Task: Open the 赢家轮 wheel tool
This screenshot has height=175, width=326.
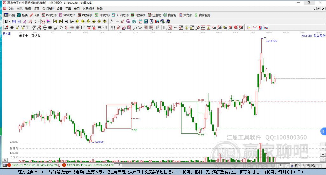Action: click(x=170, y=15)
